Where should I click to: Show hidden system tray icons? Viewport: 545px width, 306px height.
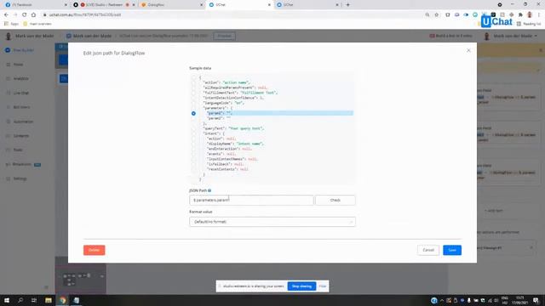pyautogui.click(x=442, y=300)
